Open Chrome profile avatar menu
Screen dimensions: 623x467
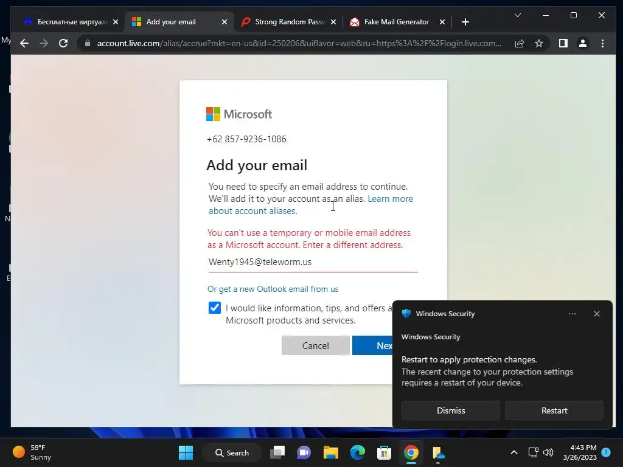(x=582, y=43)
